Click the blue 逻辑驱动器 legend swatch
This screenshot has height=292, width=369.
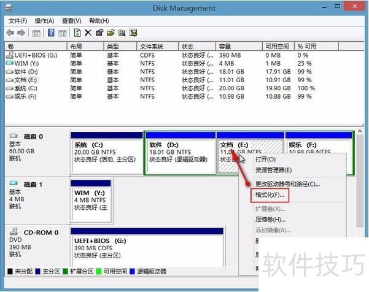(x=132, y=272)
